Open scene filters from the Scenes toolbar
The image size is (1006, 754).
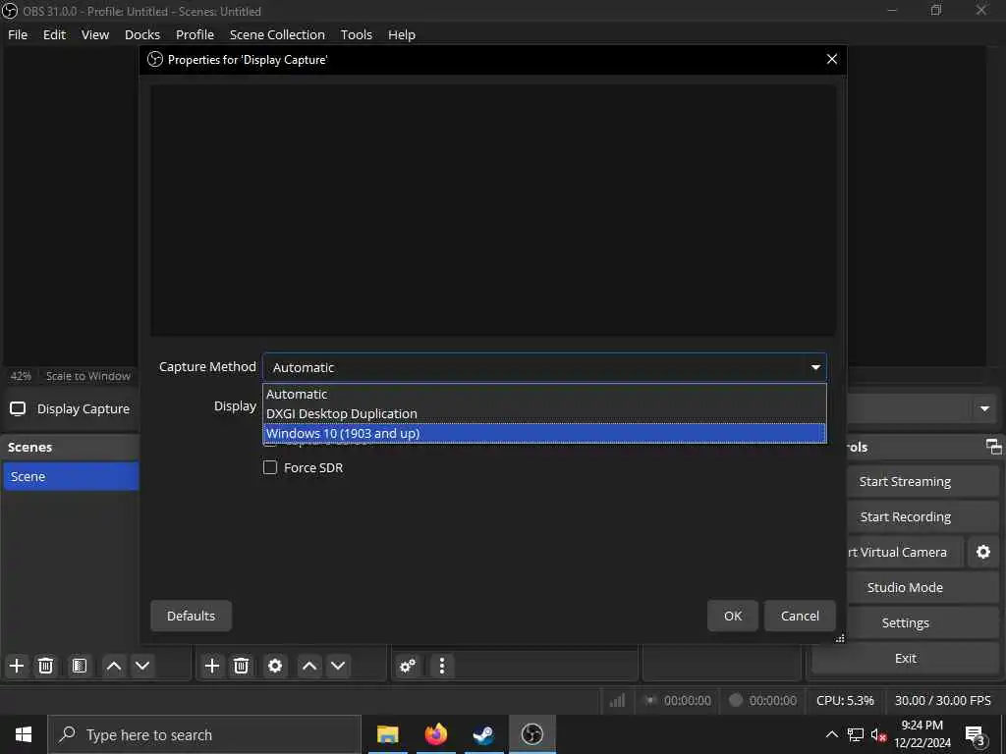pos(80,666)
